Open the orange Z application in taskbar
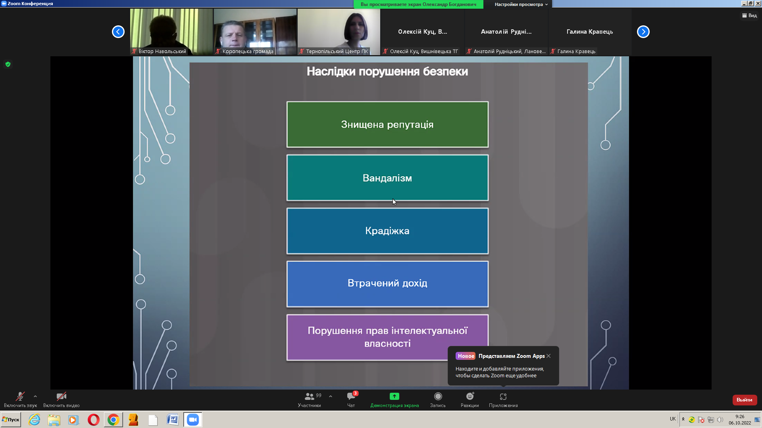This screenshot has width=762, height=428. click(133, 420)
